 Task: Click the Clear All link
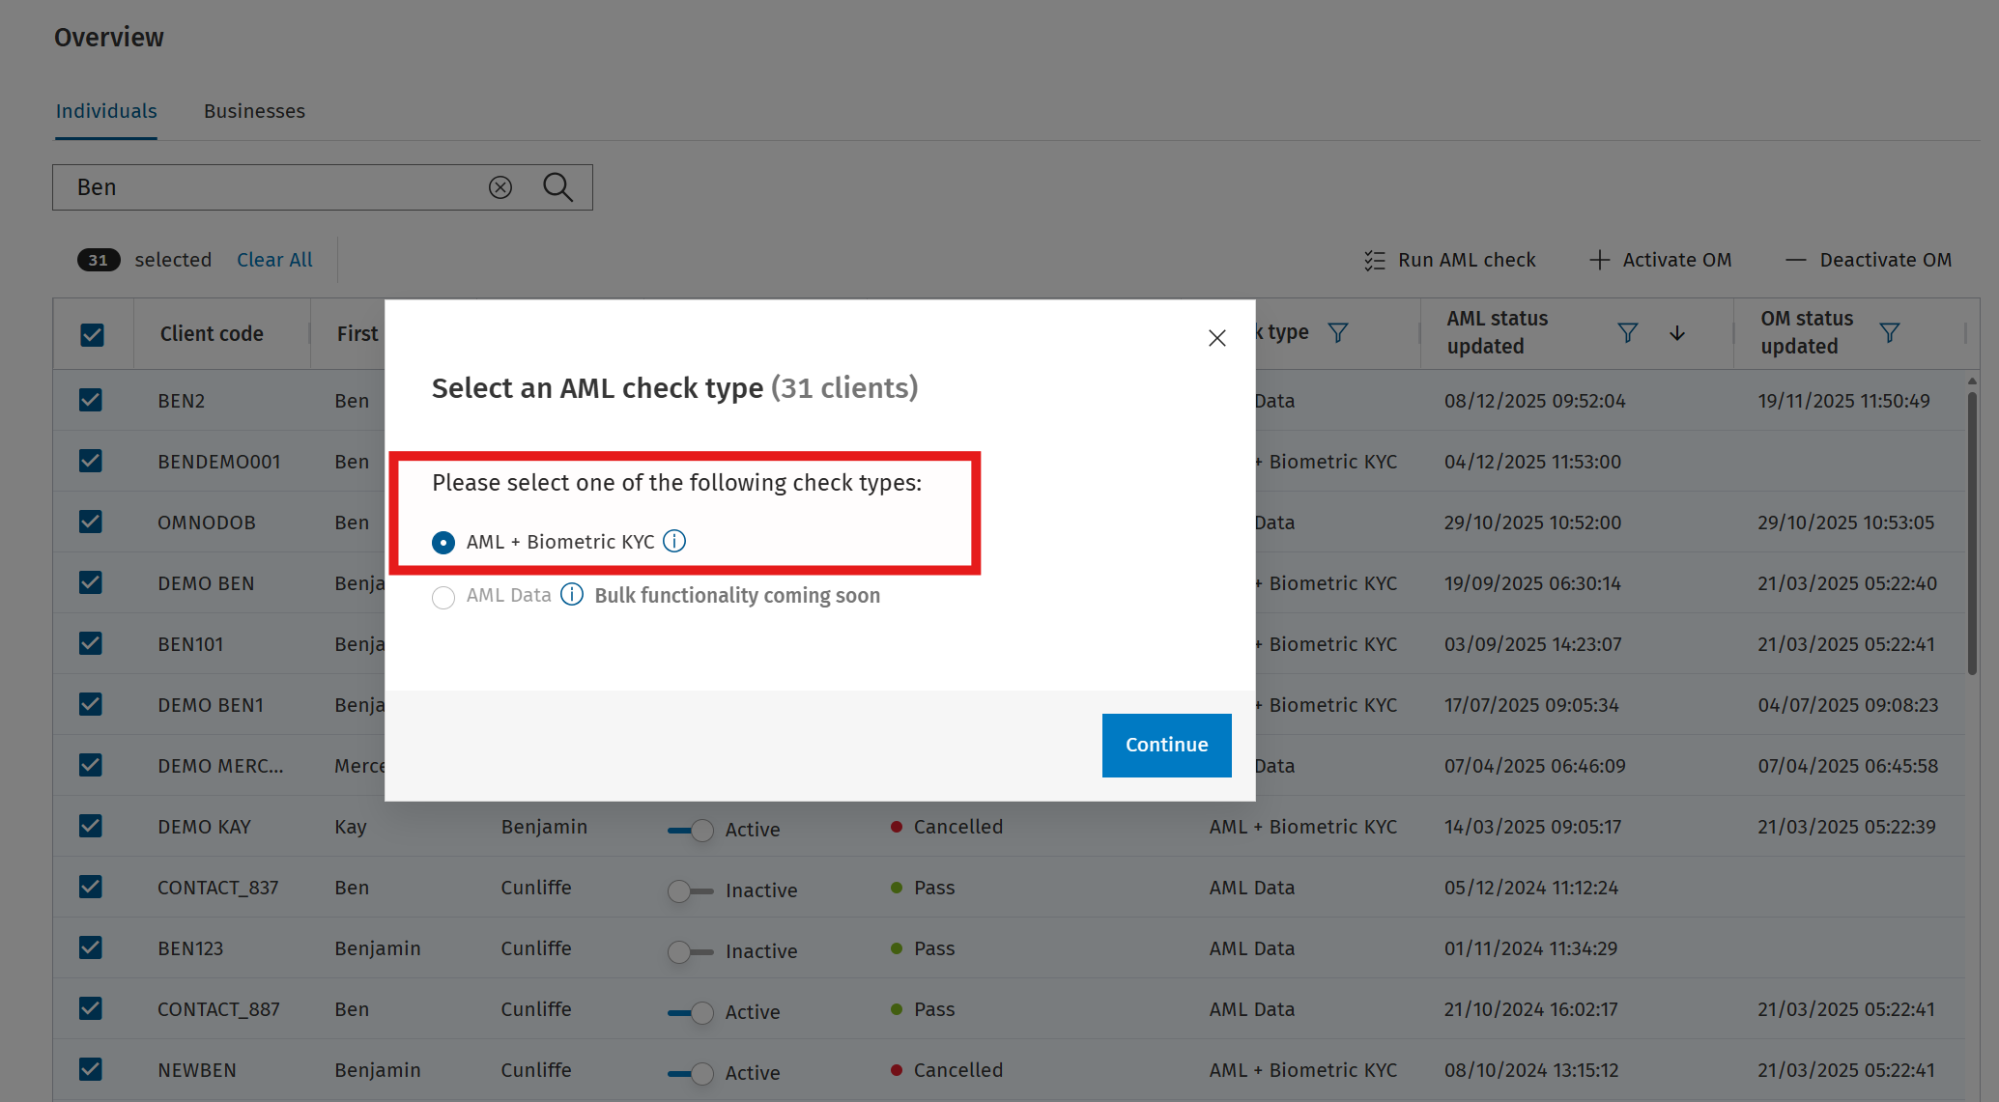coord(274,260)
